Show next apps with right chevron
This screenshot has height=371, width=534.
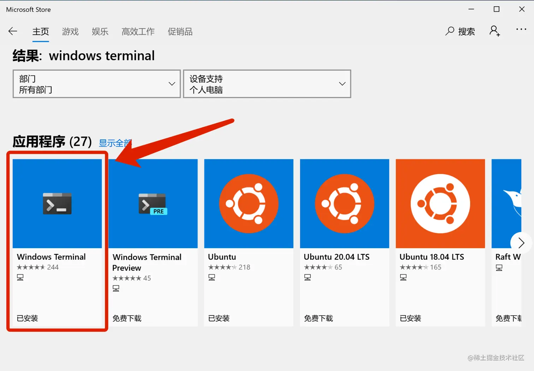coord(521,243)
